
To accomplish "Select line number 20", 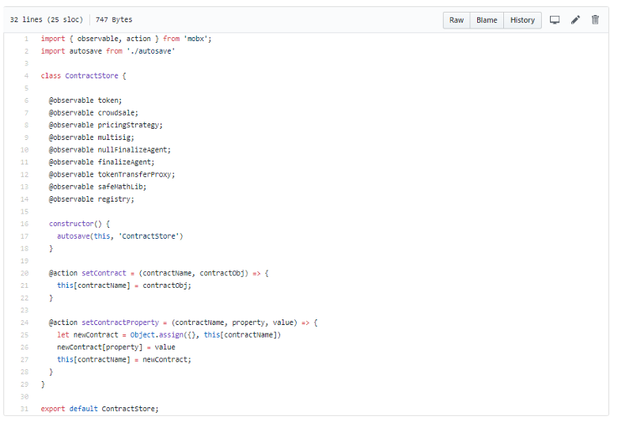I will point(25,274).
